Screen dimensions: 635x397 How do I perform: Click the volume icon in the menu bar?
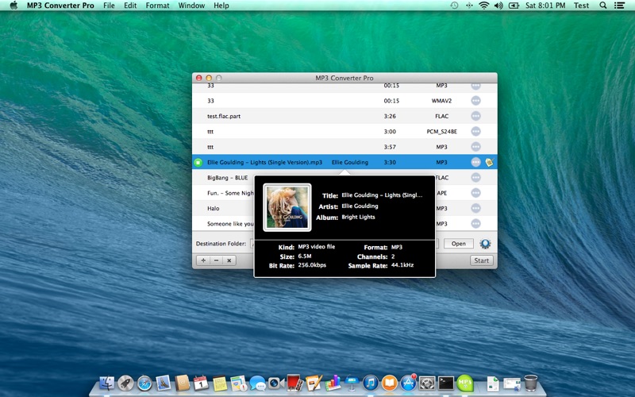click(x=498, y=6)
